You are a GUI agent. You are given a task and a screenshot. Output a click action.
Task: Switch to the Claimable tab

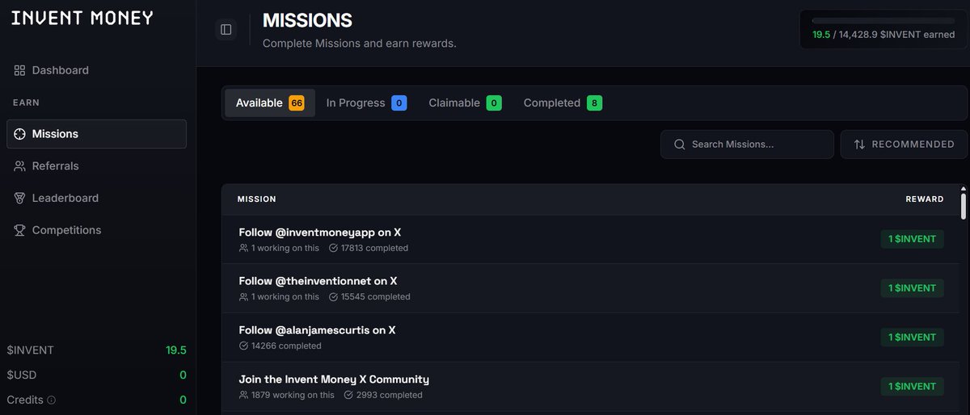coord(465,103)
